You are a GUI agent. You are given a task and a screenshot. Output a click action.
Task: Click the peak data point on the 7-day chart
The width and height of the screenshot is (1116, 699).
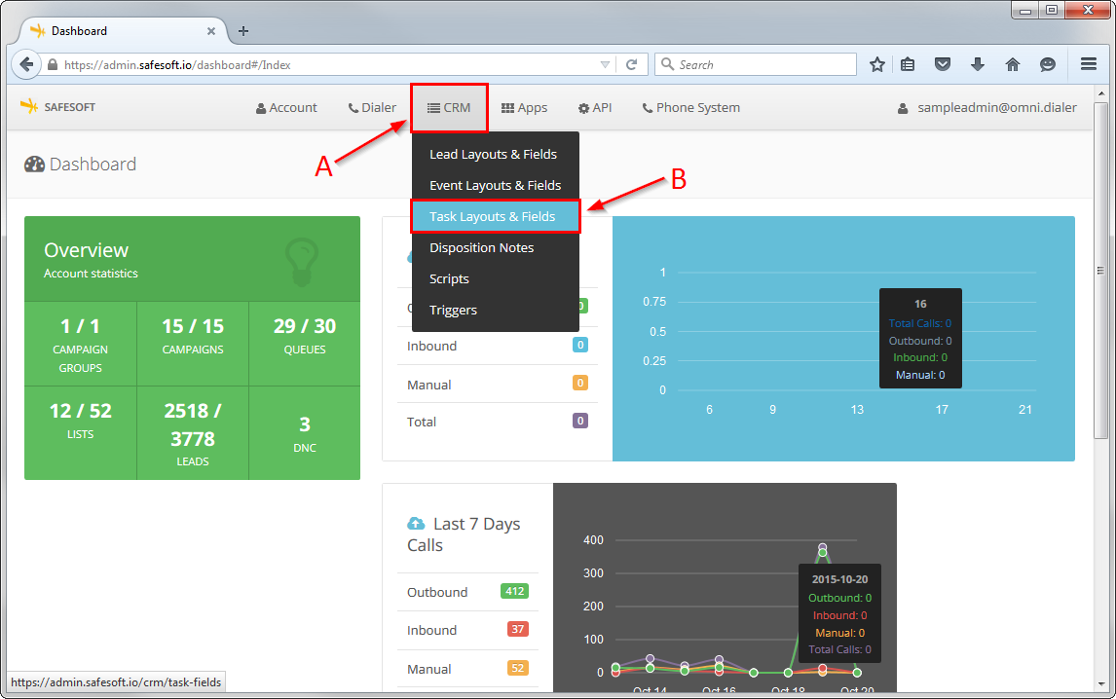pos(823,549)
